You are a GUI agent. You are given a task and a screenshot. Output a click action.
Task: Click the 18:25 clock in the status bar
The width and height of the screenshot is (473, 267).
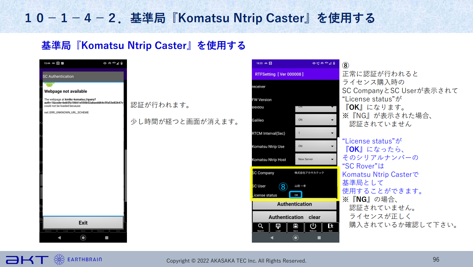[x=260, y=63]
